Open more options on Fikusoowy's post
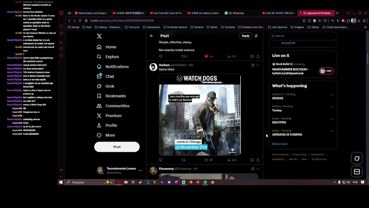 click(258, 169)
